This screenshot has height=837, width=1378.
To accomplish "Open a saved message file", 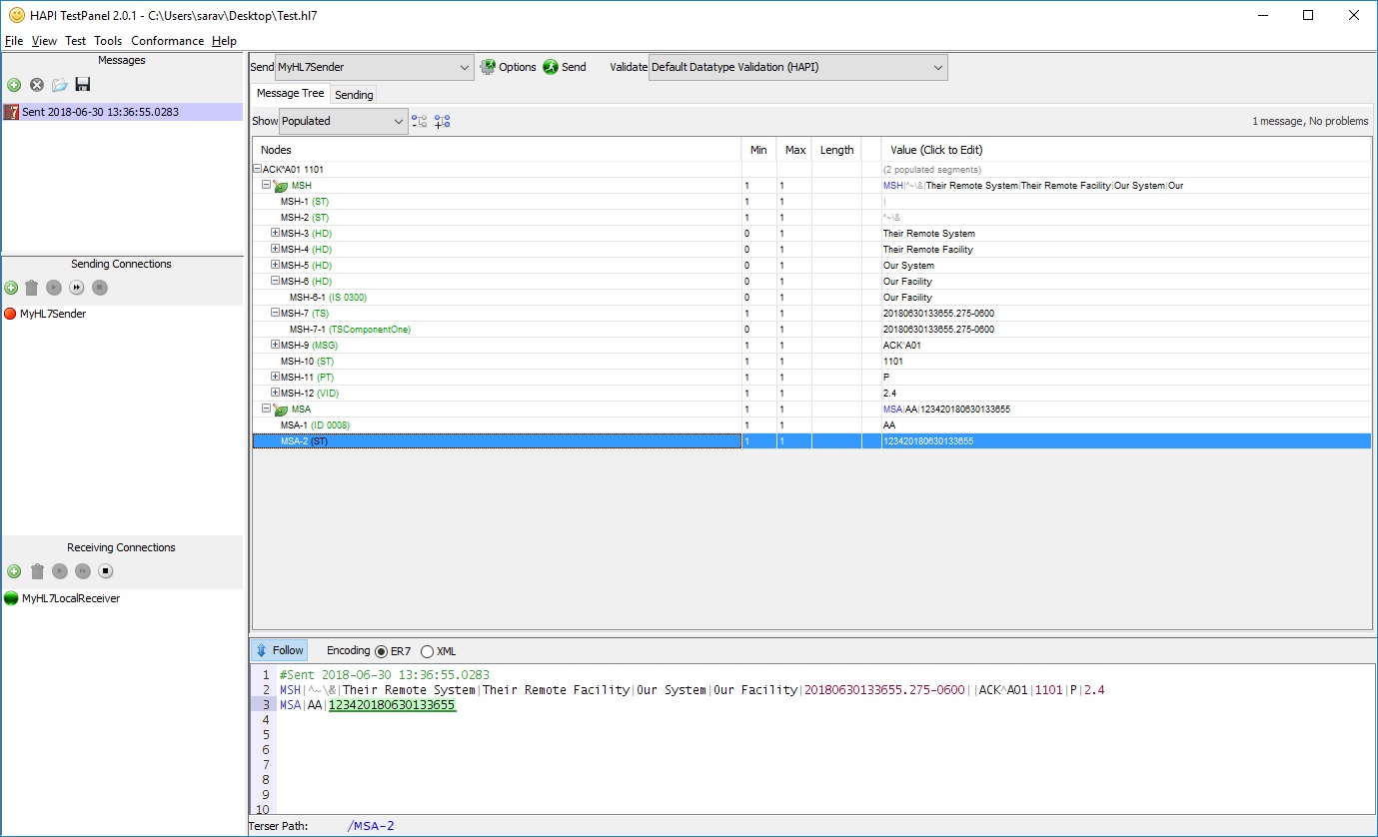I will click(59, 85).
